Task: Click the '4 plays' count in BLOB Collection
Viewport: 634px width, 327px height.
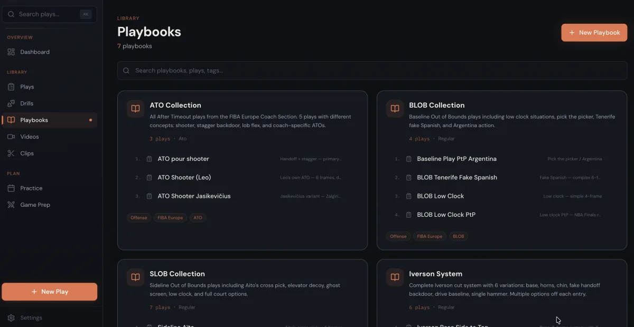Action: click(419, 139)
